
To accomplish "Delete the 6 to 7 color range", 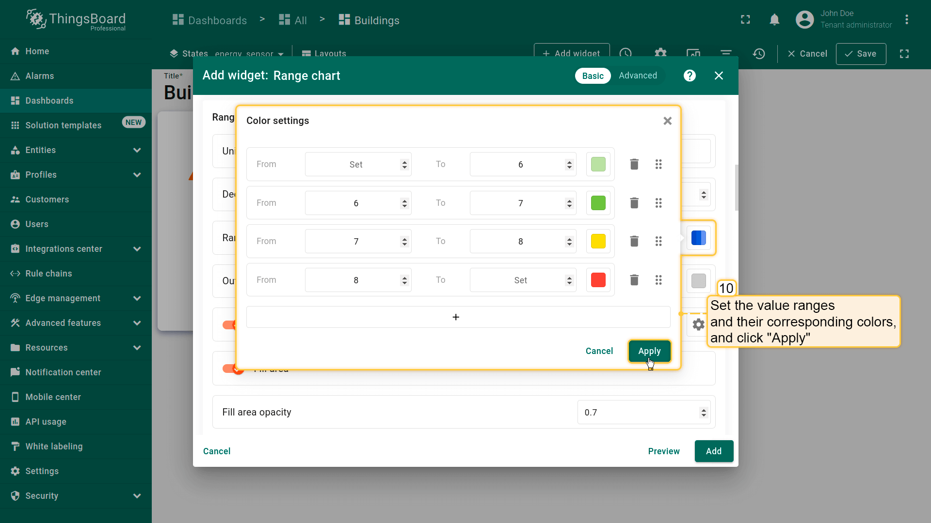I will tap(634, 203).
